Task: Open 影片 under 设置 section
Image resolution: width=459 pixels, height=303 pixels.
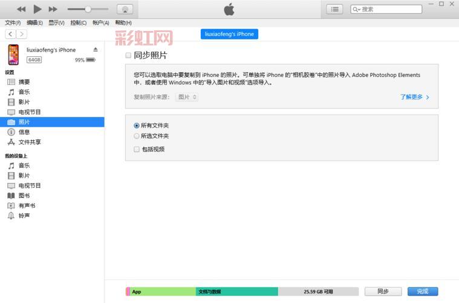Action: (52, 102)
